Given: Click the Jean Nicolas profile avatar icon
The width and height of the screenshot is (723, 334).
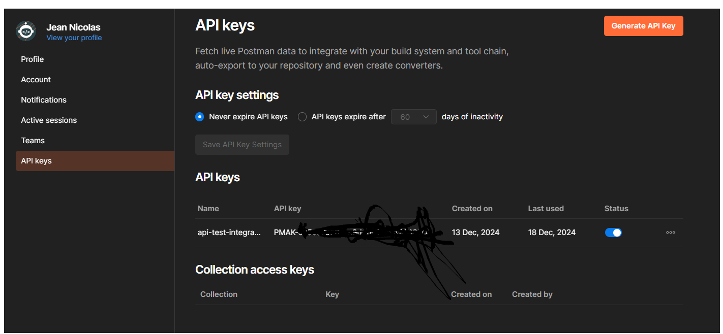Looking at the screenshot, I should coord(26,31).
